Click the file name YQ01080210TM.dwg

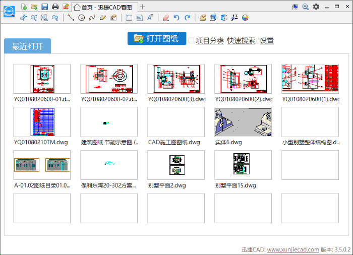(41, 142)
